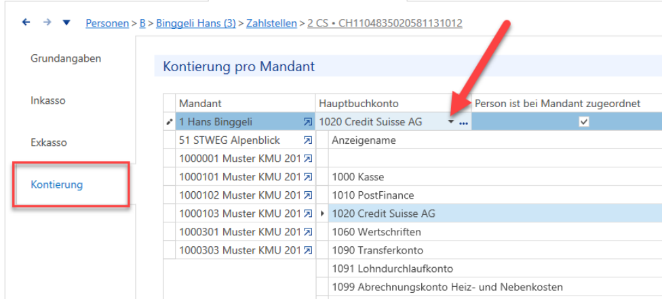This screenshot has width=662, height=299.
Task: Select 1091 Lohndurchlaufkonto from the list
Action: point(495,268)
